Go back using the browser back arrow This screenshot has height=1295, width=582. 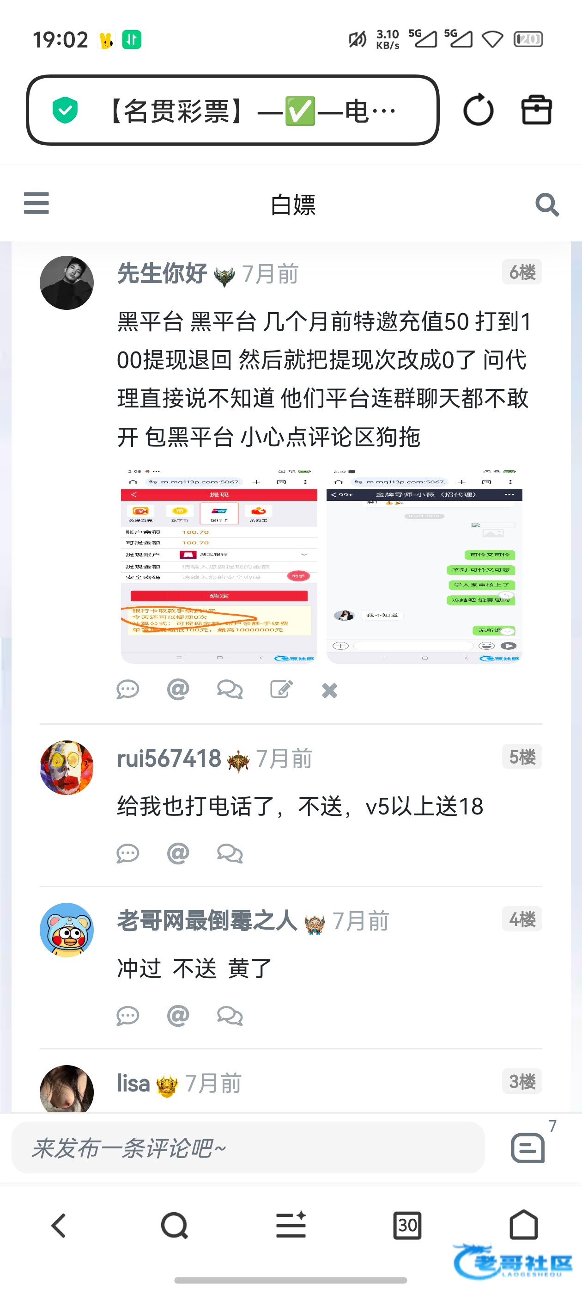click(58, 1225)
